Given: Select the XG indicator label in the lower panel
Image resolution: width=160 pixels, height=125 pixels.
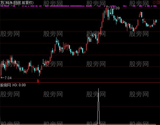Looking at the screenshot, I should [x=19, y=85].
